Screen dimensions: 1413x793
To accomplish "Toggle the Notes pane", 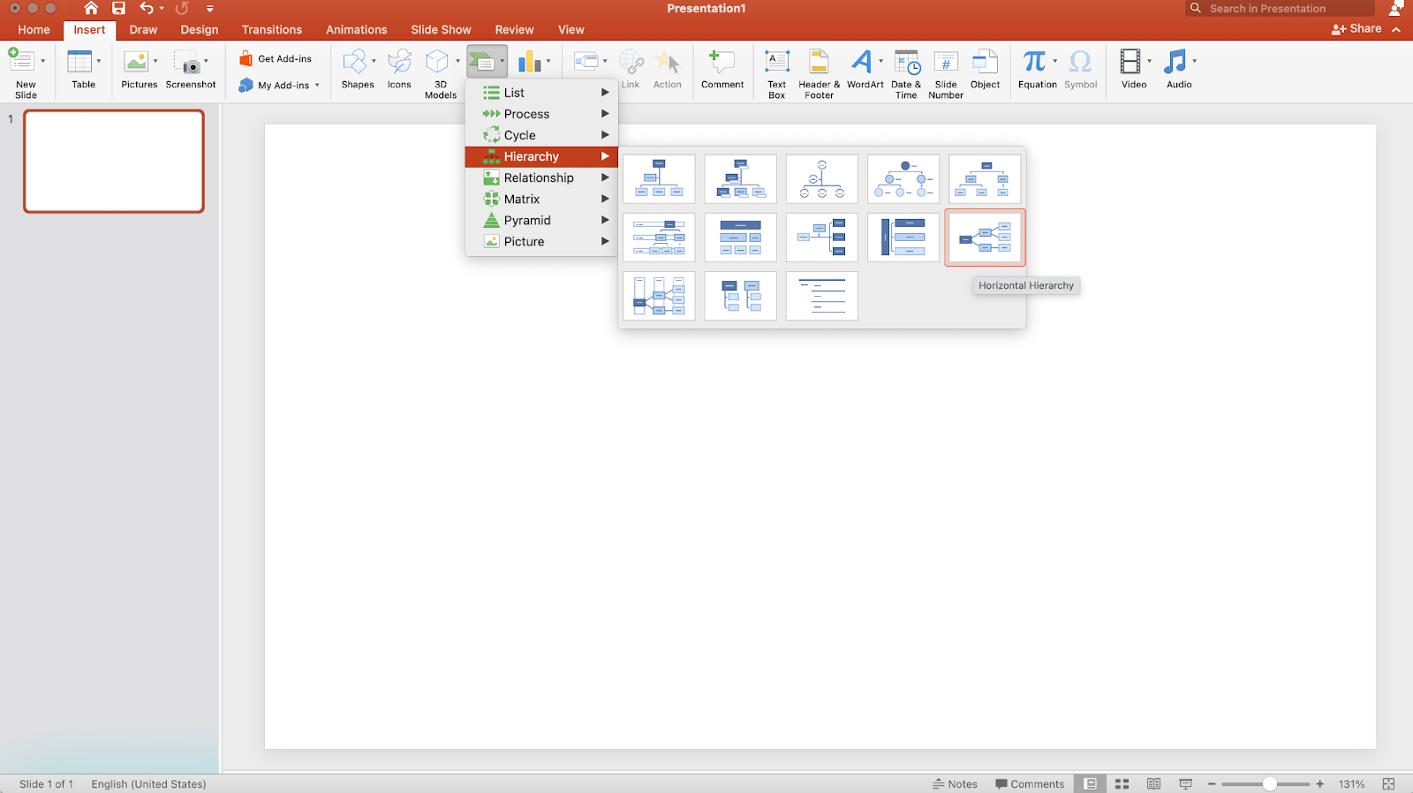I will click(955, 784).
